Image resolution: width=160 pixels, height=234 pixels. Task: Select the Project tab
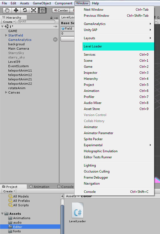13,187
